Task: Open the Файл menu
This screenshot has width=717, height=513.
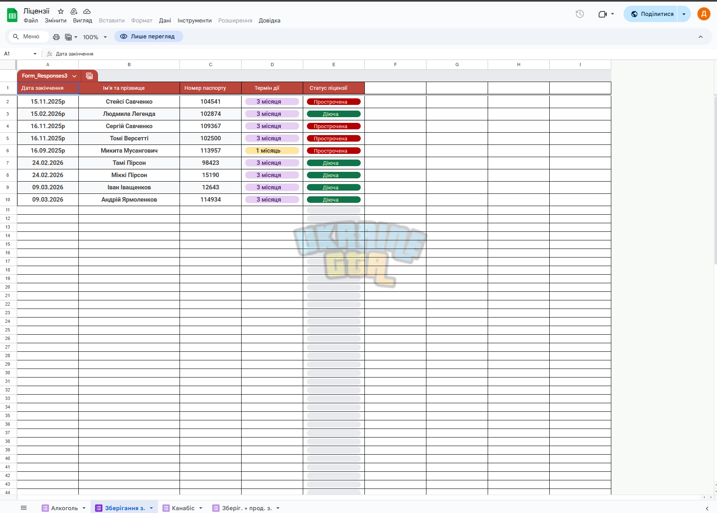Action: 31,20
